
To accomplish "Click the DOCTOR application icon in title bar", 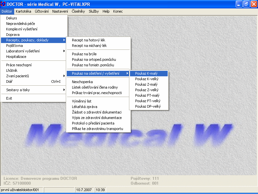I will click(3, 4).
